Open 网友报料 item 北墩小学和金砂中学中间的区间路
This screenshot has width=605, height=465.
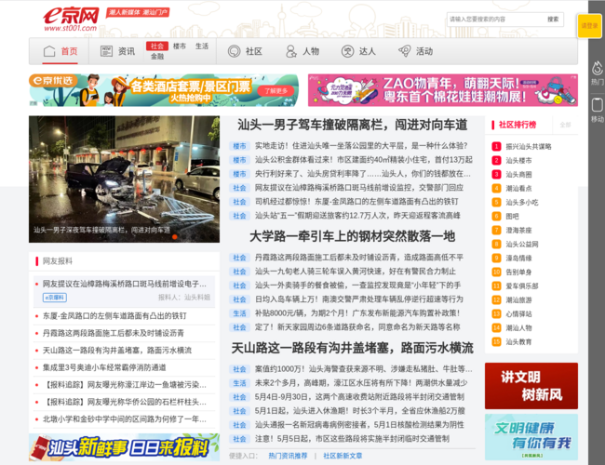coord(124,419)
